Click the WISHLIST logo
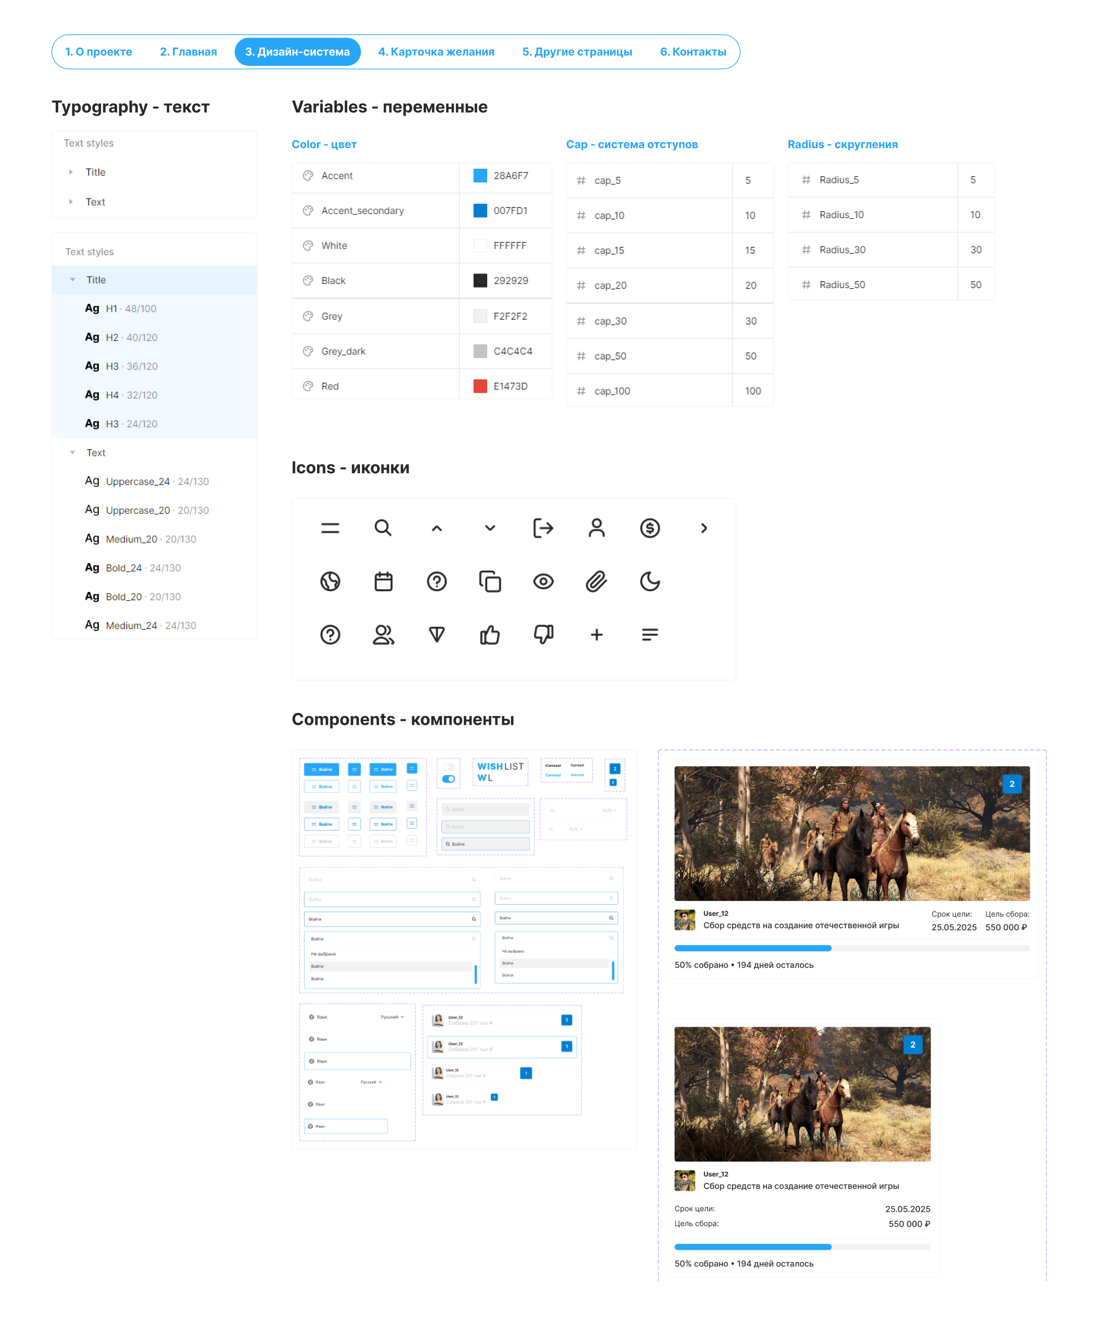This screenshot has height=1322, width=1098. [500, 766]
